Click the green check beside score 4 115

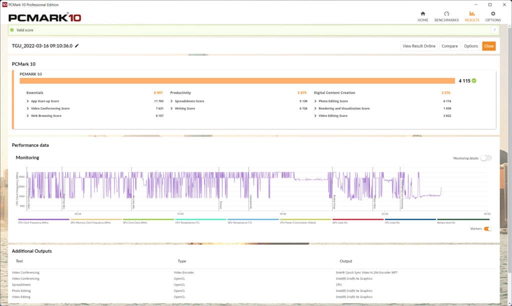474,80
